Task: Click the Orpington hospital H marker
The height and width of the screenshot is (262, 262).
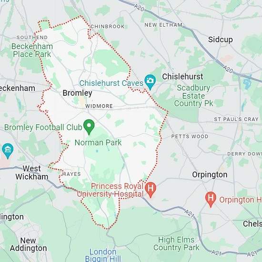Action: click(211, 199)
